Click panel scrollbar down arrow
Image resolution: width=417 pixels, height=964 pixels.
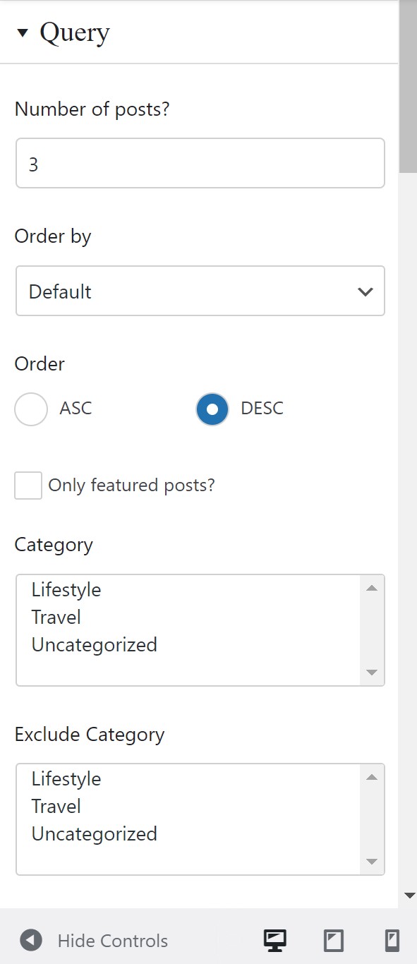(x=409, y=896)
